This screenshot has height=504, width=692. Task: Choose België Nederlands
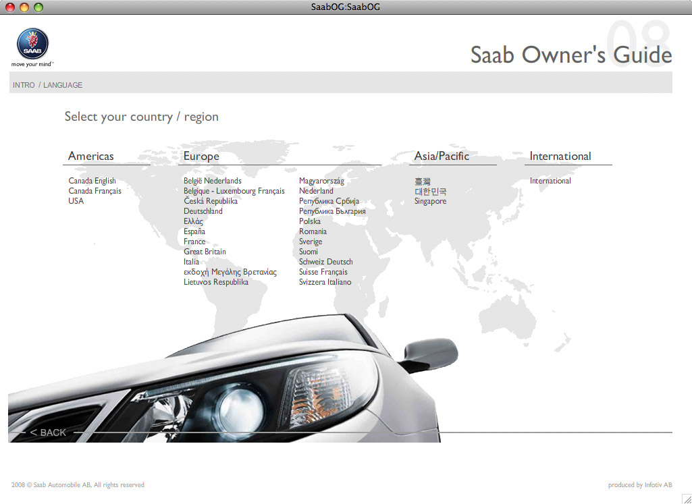[213, 181]
